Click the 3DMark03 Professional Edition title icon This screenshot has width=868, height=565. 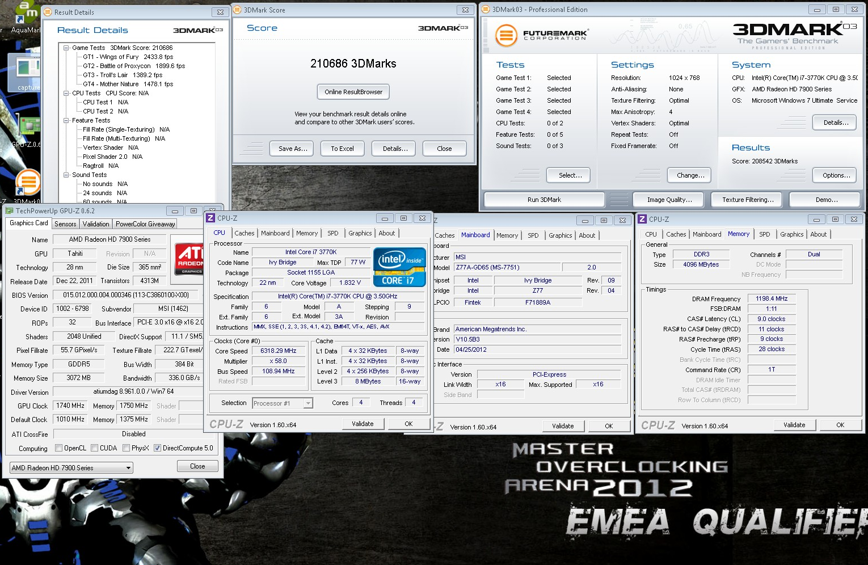point(486,9)
